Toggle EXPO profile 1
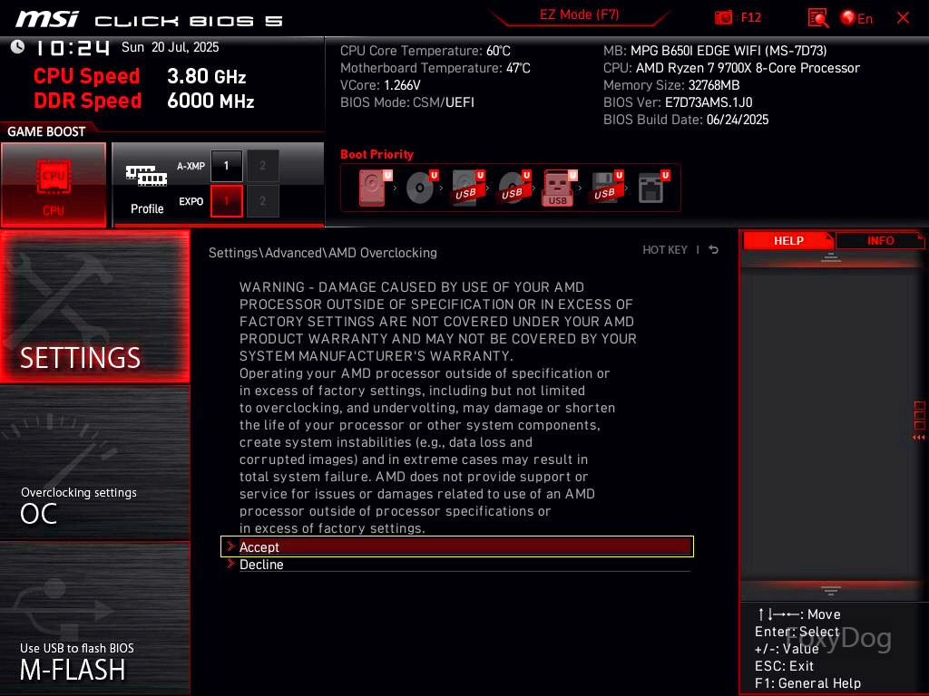Image resolution: width=929 pixels, height=696 pixels. (226, 201)
